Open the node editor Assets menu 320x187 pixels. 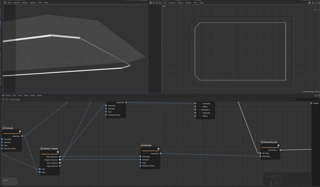pyautogui.click(x=32, y=95)
